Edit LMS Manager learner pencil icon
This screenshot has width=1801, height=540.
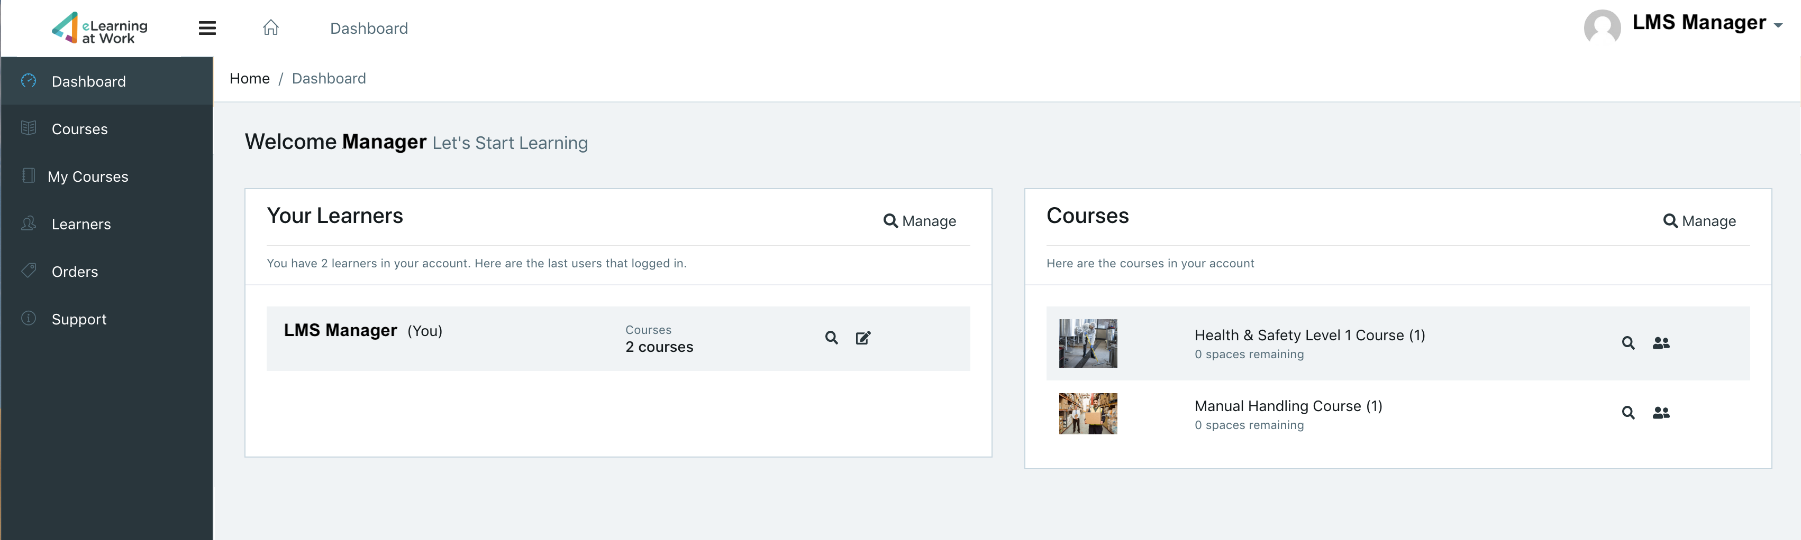(863, 338)
